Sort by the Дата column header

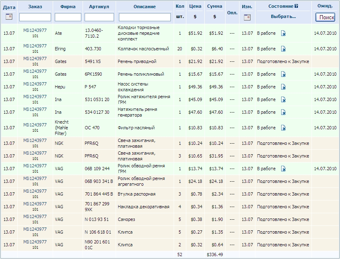coord(9,7)
